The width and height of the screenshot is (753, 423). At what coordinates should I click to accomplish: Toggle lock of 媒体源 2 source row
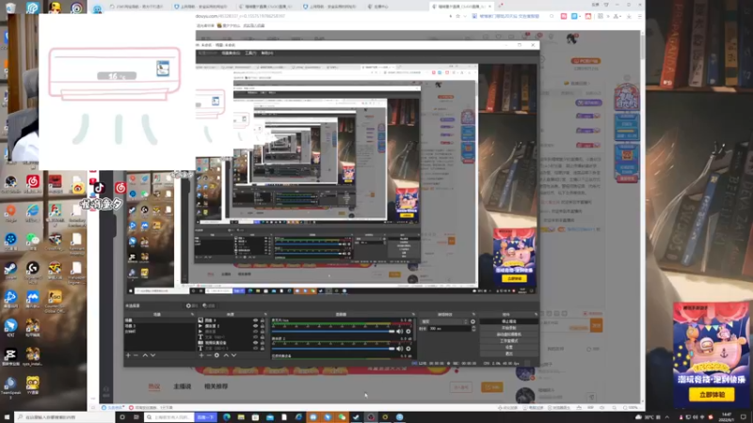(x=263, y=325)
